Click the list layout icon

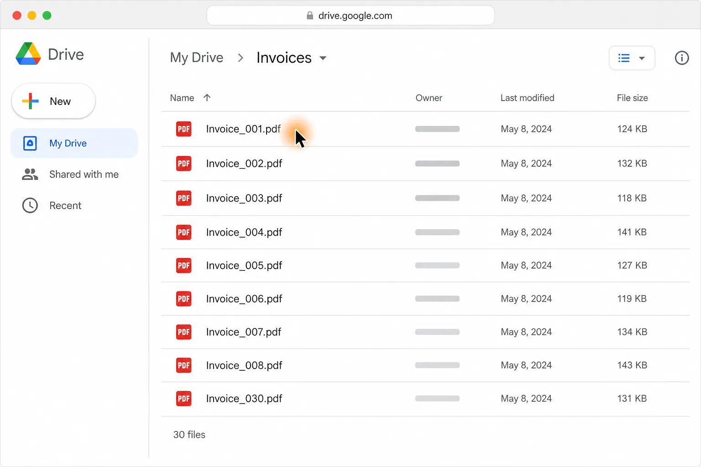[x=624, y=58]
